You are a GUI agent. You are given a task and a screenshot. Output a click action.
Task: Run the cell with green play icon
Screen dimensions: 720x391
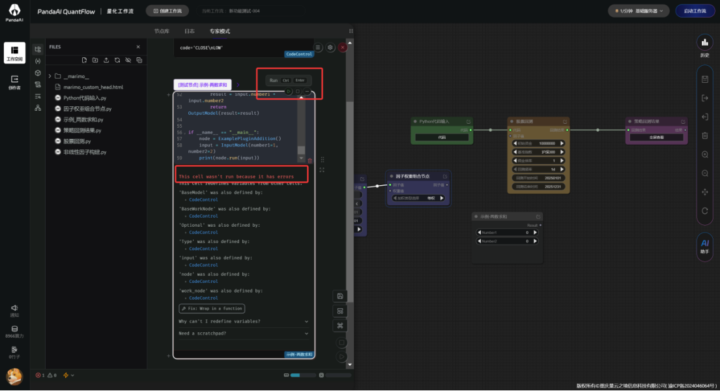tap(289, 91)
